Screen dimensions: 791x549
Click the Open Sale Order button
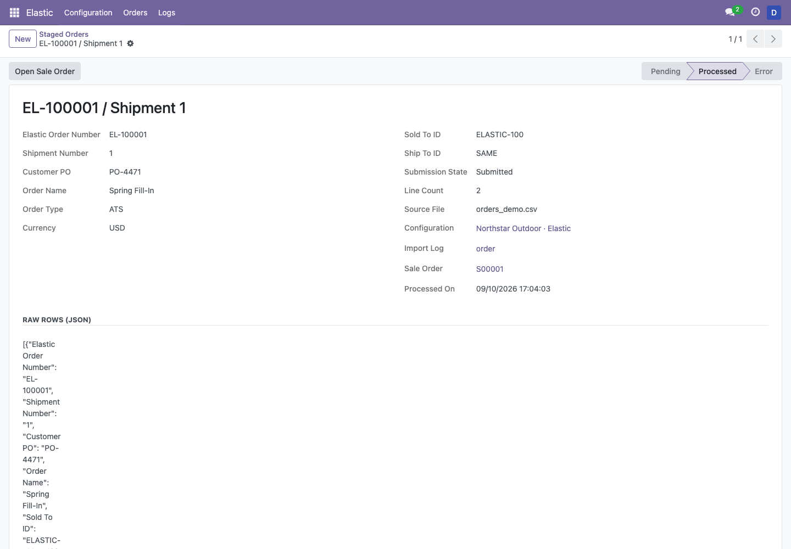pyautogui.click(x=44, y=71)
